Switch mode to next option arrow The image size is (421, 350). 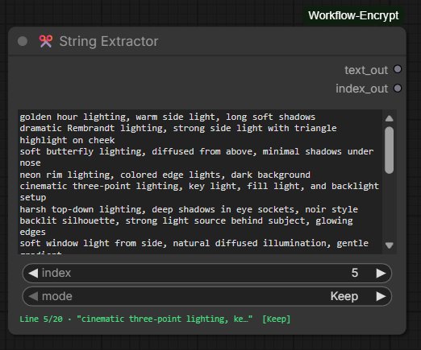[381, 296]
